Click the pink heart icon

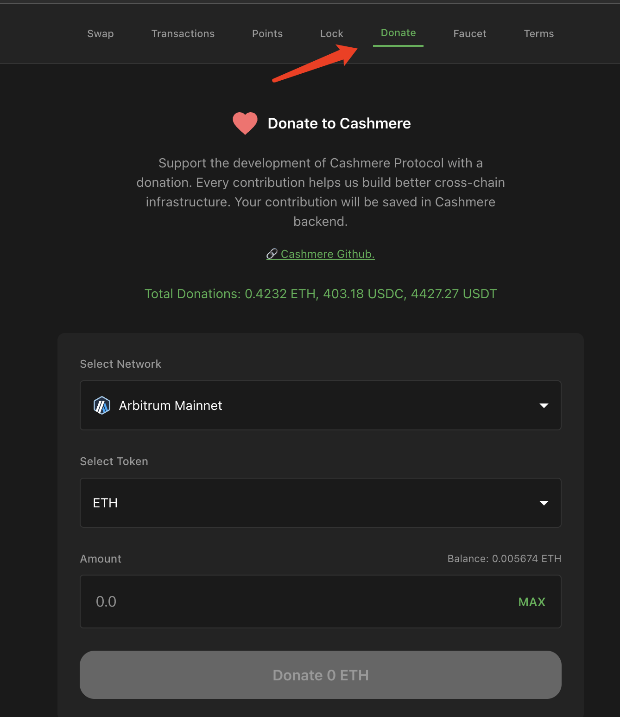coord(245,123)
